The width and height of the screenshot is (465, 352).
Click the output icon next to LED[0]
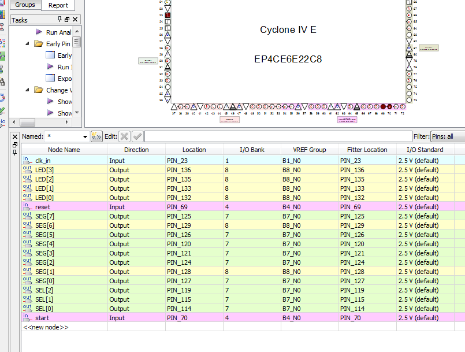pos(27,197)
